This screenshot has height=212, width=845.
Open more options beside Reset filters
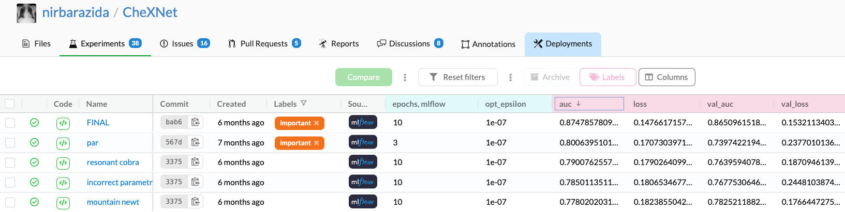[510, 77]
